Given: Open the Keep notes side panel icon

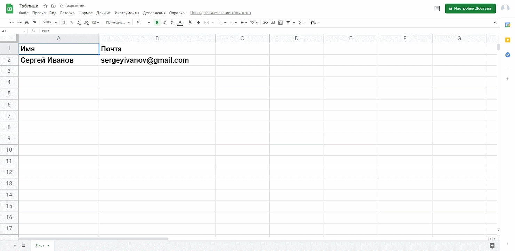Looking at the screenshot, I should (x=508, y=40).
